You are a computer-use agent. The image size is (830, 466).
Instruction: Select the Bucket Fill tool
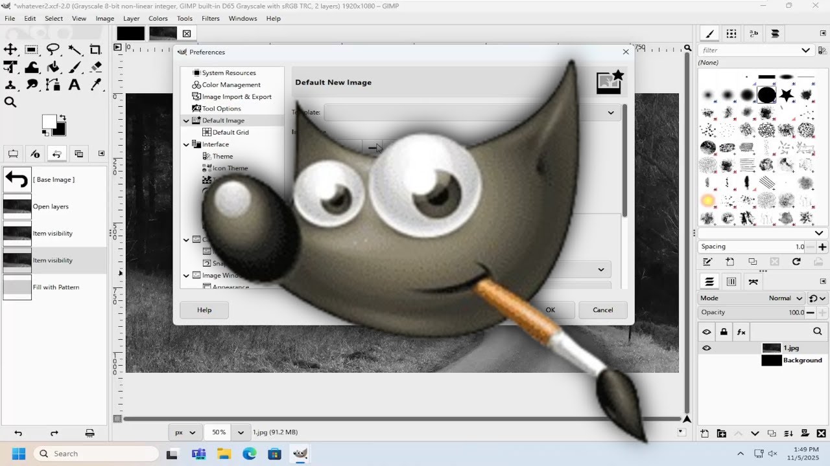pyautogui.click(x=53, y=67)
